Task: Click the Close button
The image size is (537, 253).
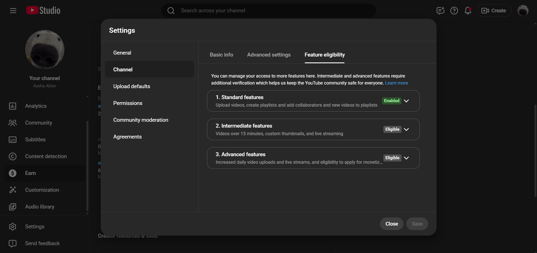Action: (391, 224)
